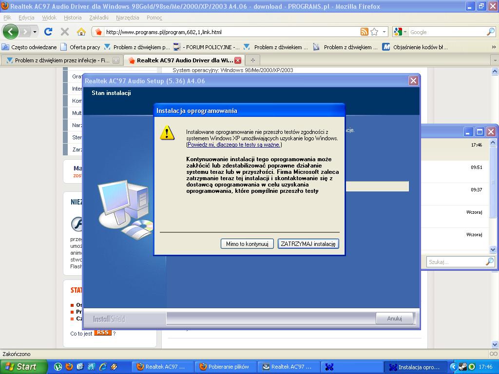Open the list all tabs dropdown

point(495,60)
